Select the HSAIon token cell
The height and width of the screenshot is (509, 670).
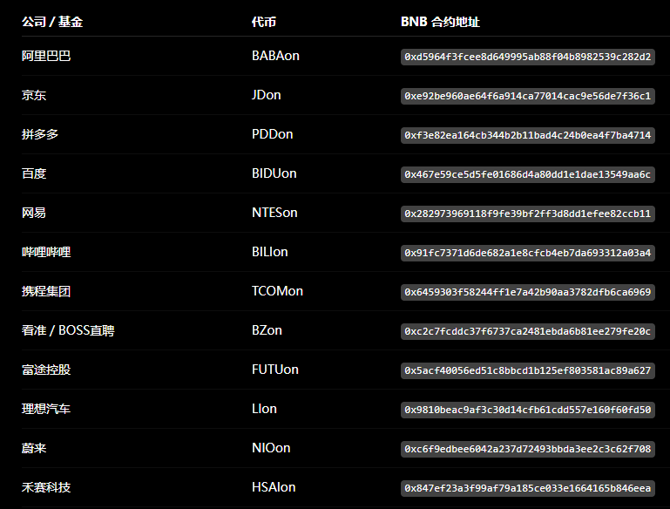click(274, 487)
